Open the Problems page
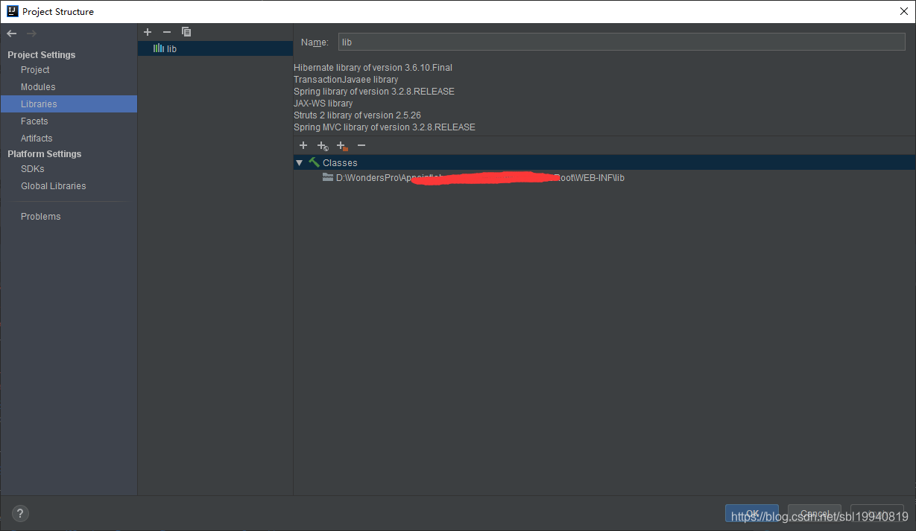Viewport: 916px width, 531px height. (x=41, y=217)
